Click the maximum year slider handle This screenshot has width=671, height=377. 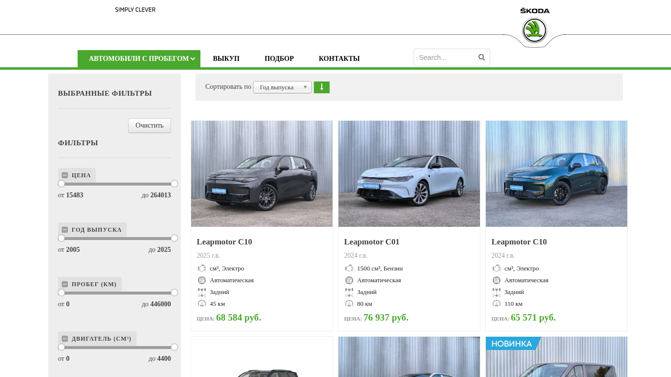tap(174, 238)
